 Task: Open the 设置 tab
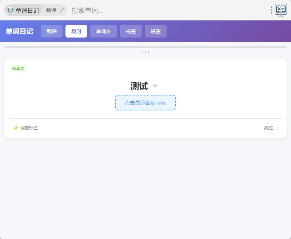(156, 31)
